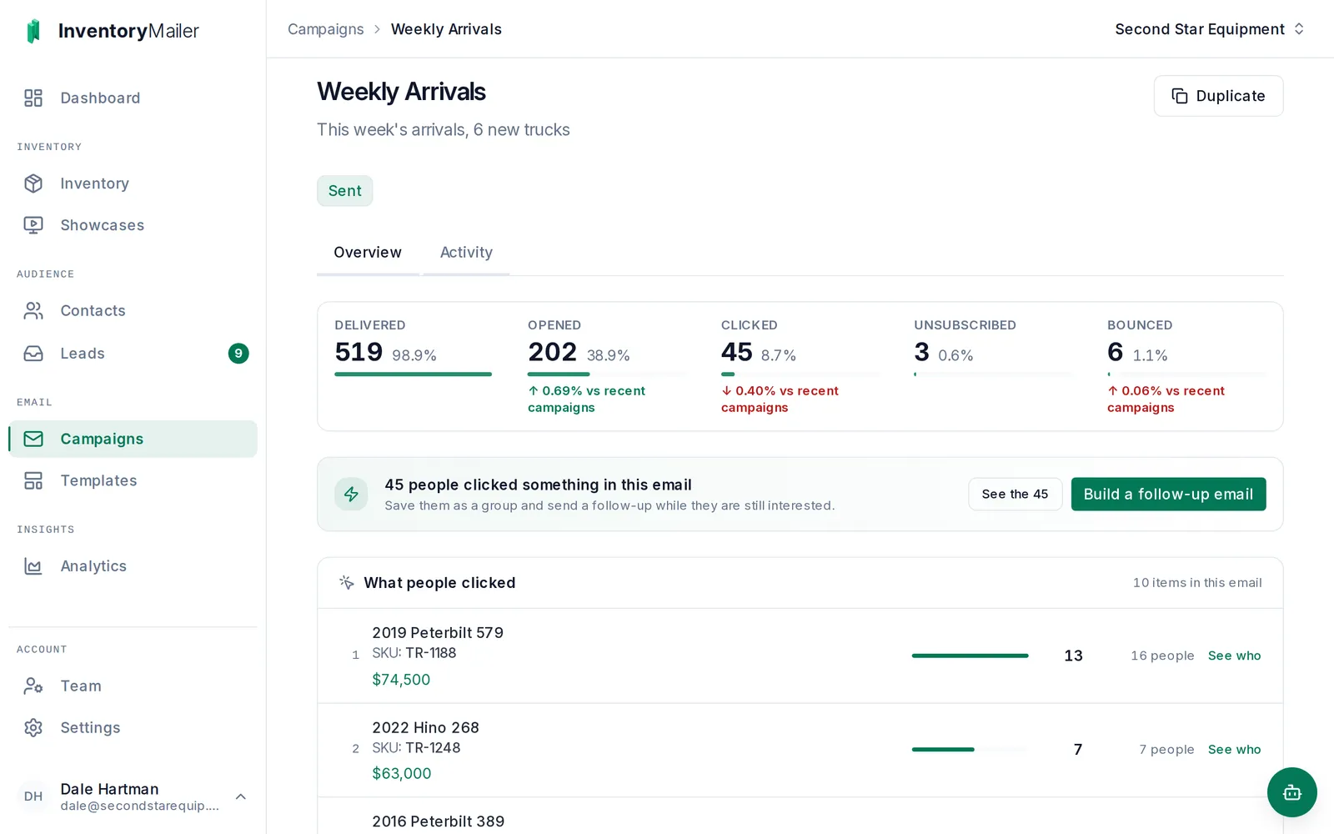
Task: Click the Campaigns breadcrumb link
Action: (325, 29)
